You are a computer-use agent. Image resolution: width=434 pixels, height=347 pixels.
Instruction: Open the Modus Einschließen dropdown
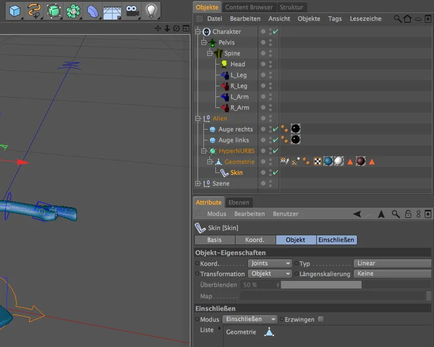point(250,319)
